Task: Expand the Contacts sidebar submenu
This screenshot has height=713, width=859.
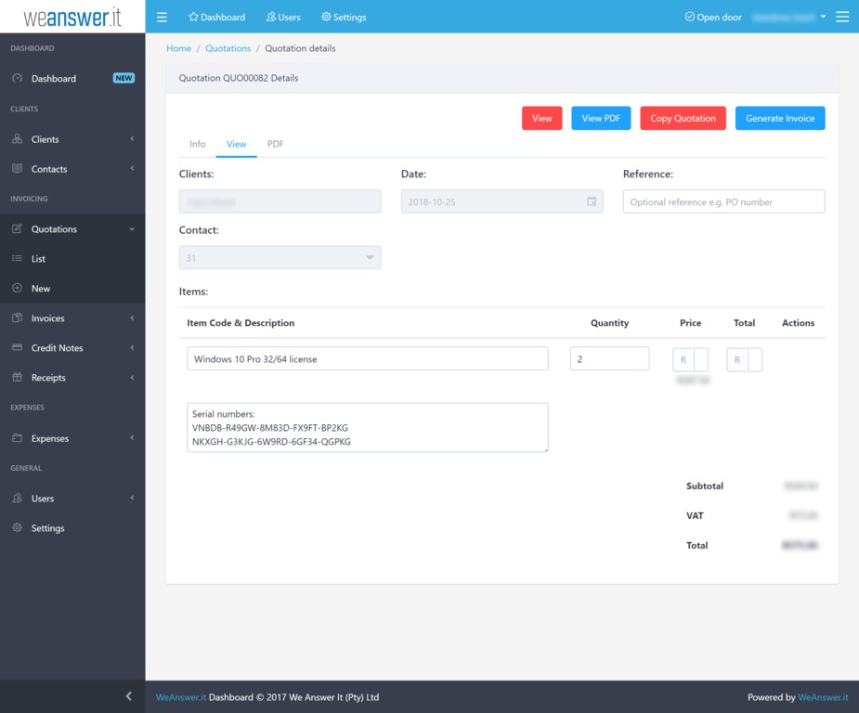Action: (132, 169)
